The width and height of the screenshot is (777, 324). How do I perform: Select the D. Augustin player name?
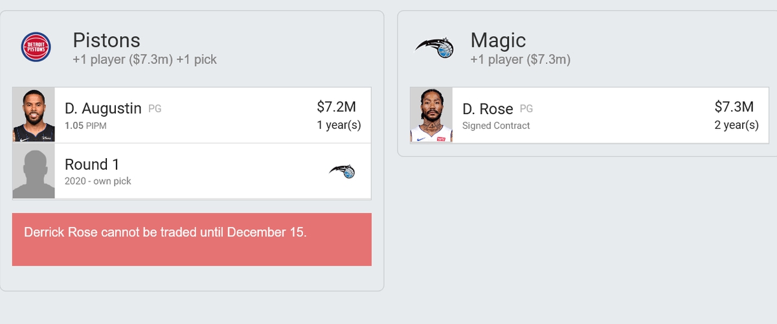[x=103, y=108]
